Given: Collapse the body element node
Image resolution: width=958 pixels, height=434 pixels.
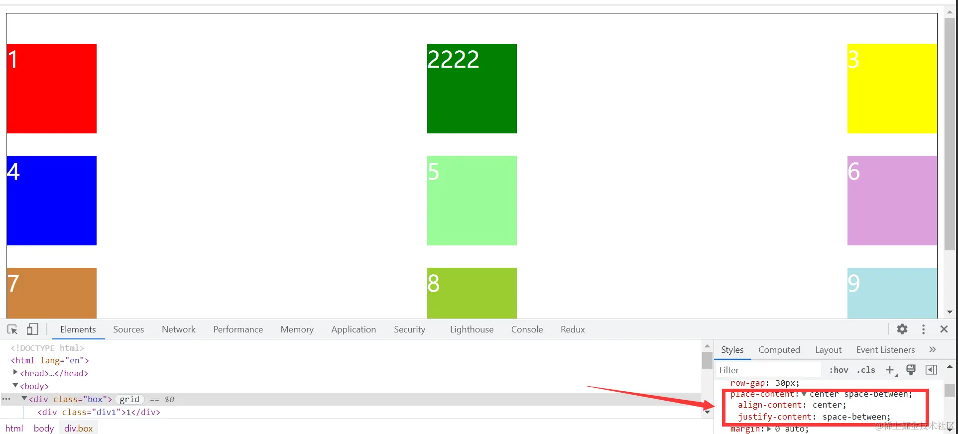Looking at the screenshot, I should coord(15,385).
